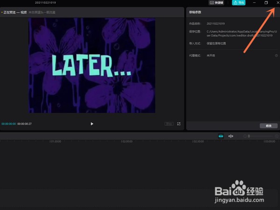Viewport: 280px width, 210px height.
Task: Open fullscreen preview mode
Action: point(179,124)
